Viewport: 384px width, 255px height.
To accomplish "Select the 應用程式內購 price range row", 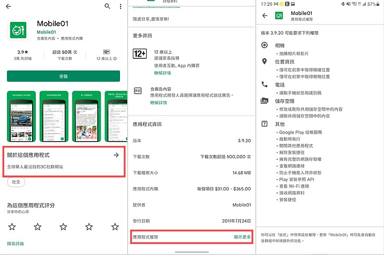I will (x=192, y=189).
